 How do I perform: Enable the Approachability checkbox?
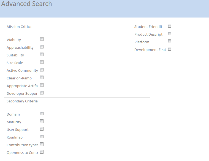click(42, 47)
